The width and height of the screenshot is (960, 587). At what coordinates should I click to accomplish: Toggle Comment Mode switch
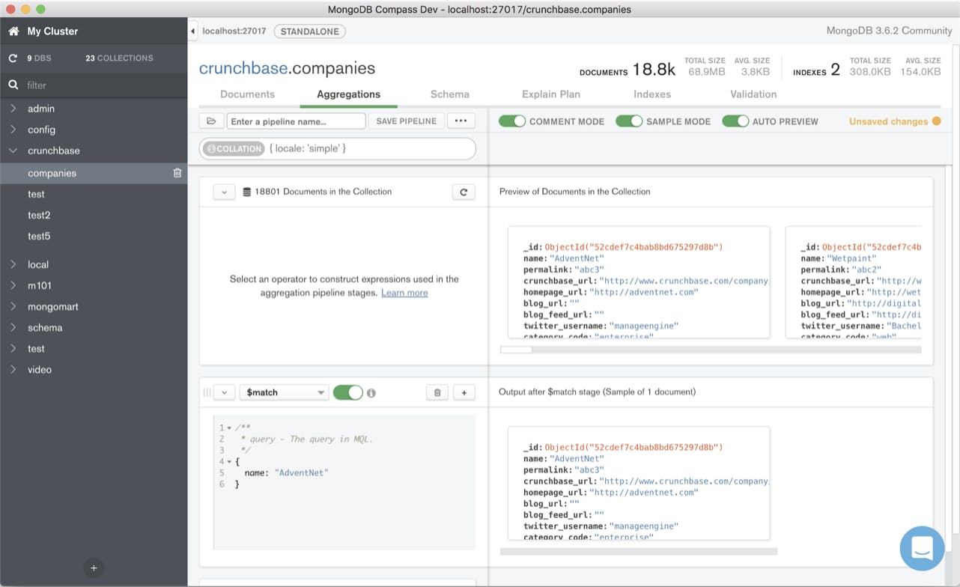(512, 121)
